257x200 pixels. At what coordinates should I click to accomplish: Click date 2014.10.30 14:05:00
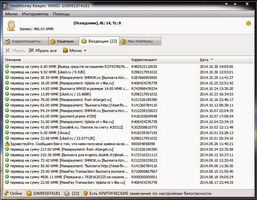tap(216, 67)
